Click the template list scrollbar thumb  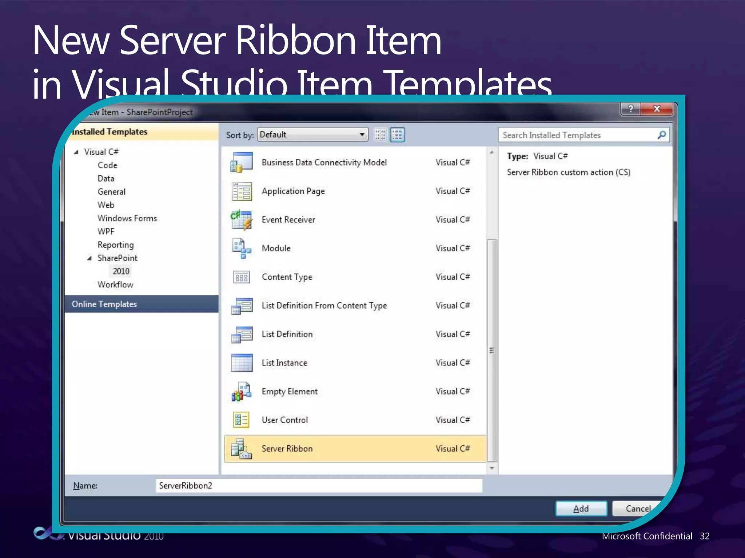coord(492,350)
